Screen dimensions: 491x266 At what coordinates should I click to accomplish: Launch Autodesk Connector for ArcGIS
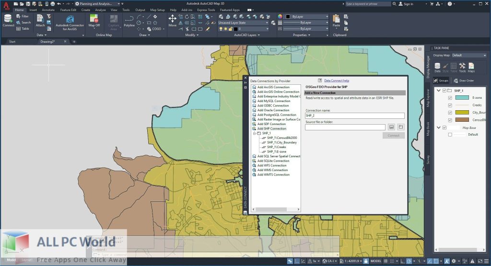[70, 23]
